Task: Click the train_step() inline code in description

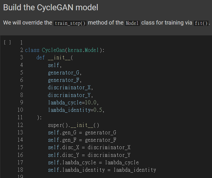Action: click(70, 23)
